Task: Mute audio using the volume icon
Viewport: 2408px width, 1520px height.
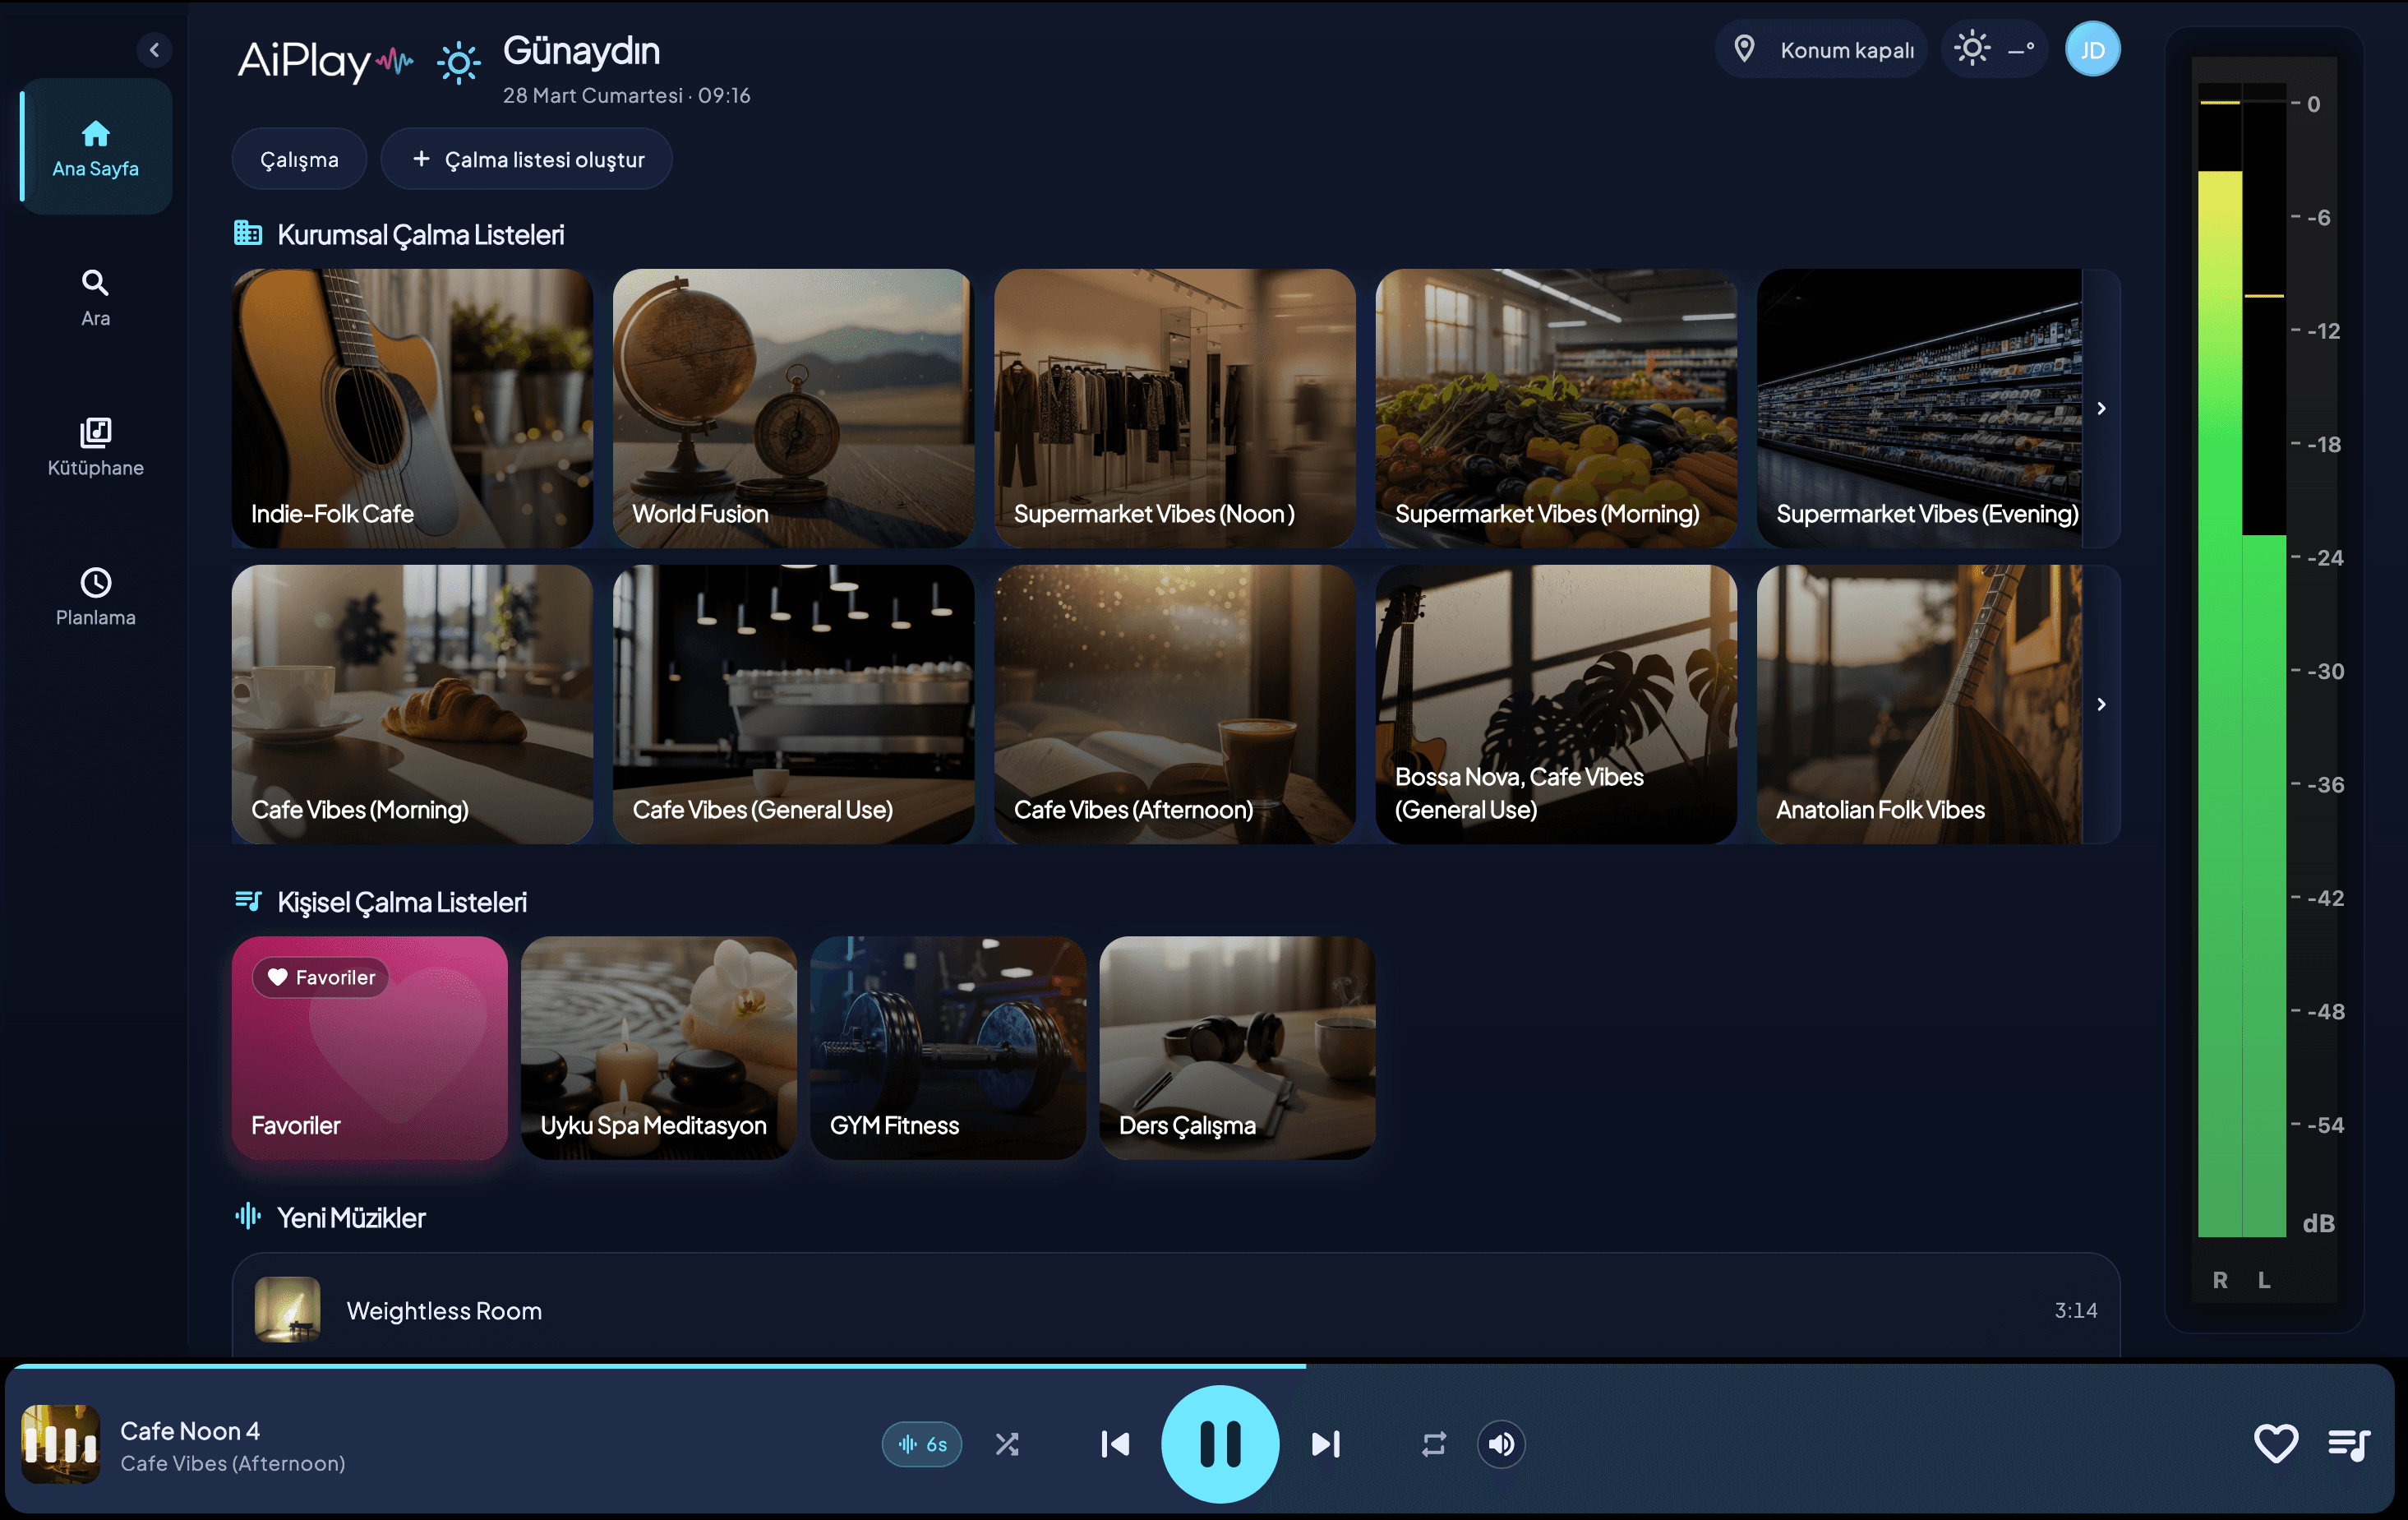Action: [x=1500, y=1443]
